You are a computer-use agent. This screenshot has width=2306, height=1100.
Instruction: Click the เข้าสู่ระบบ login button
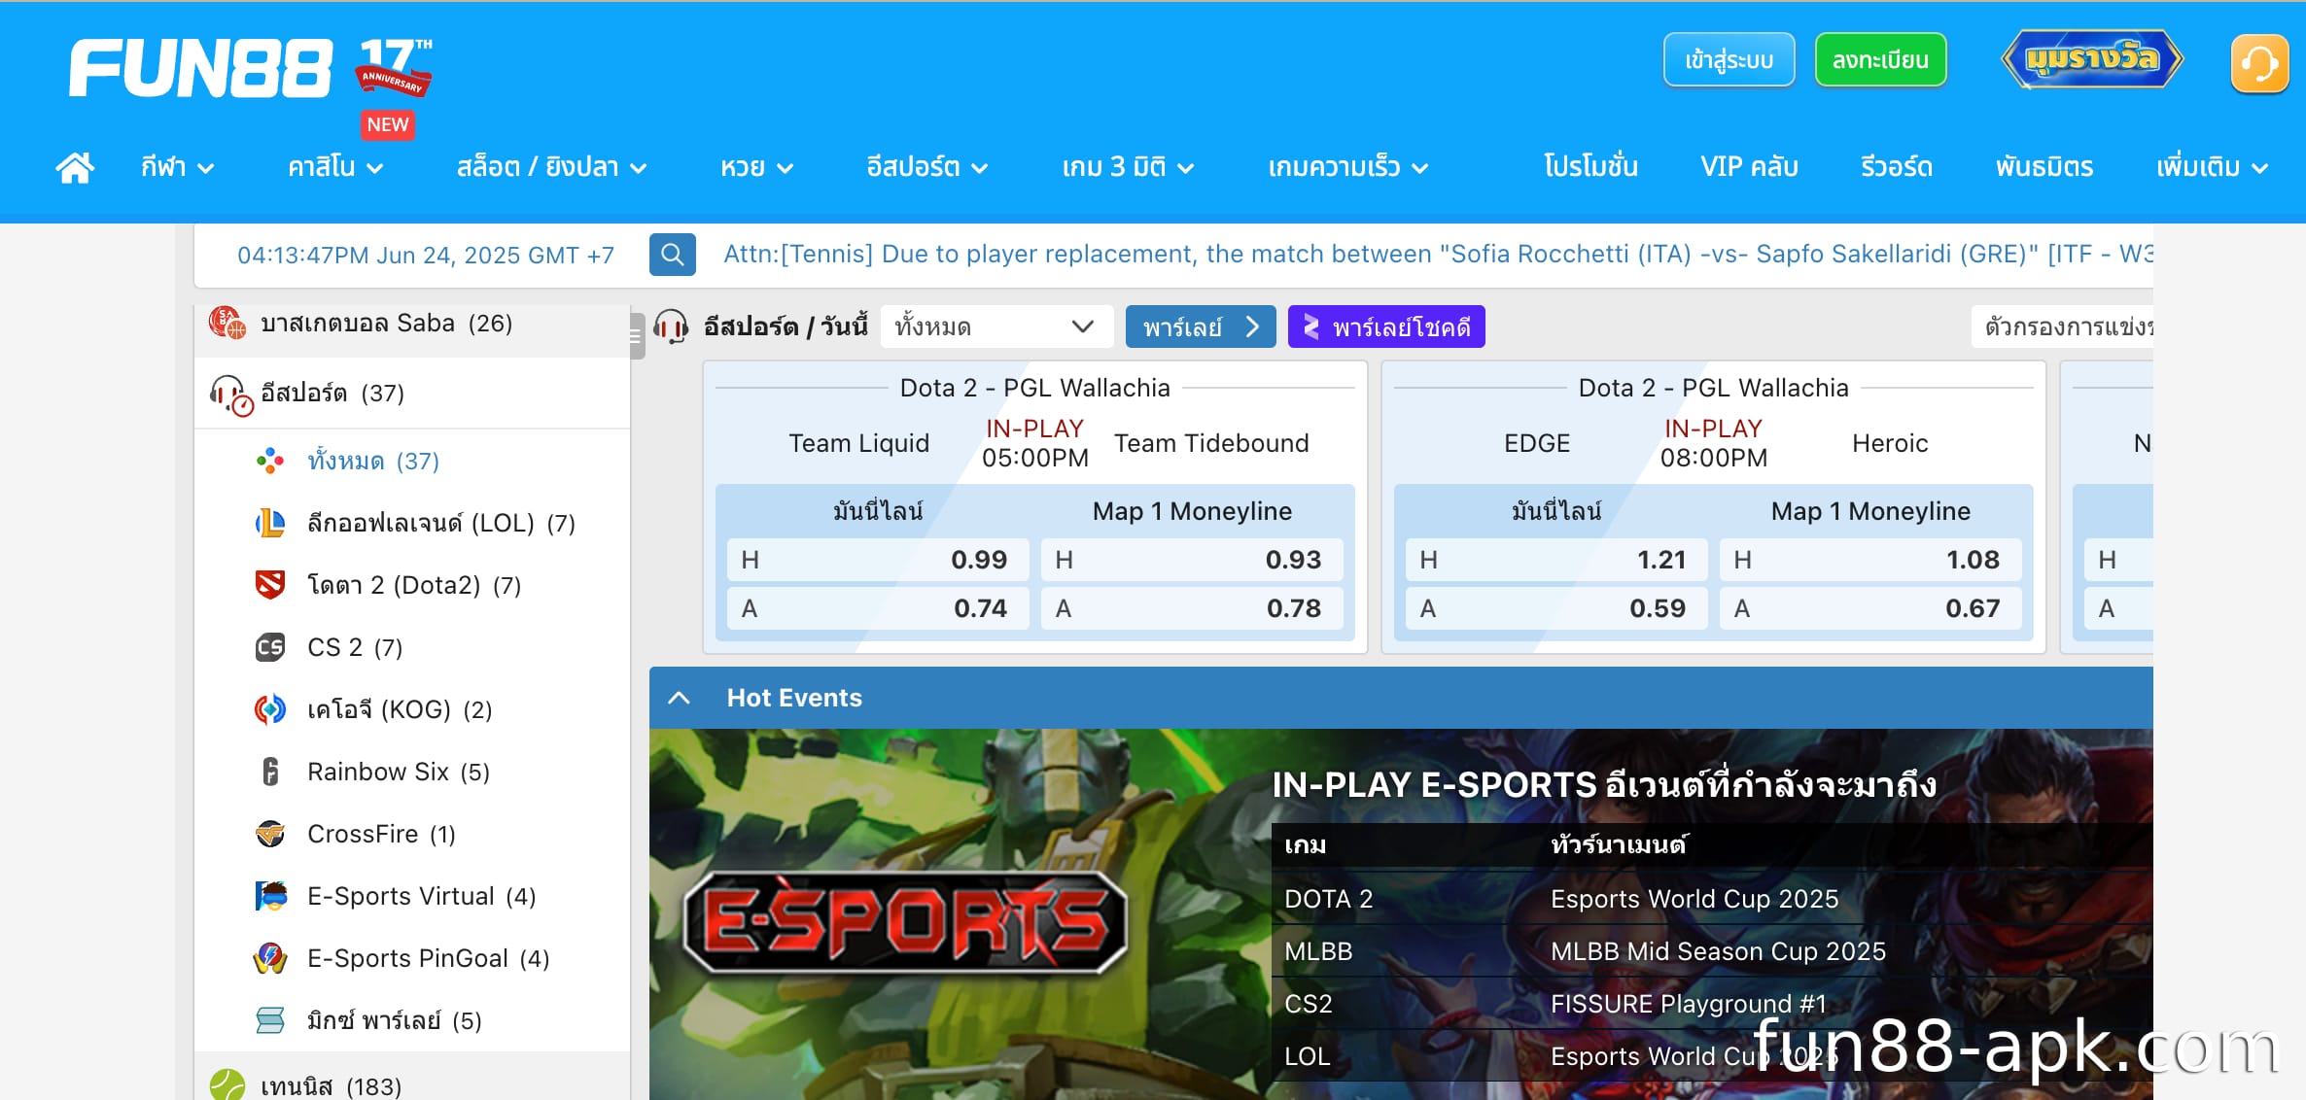[x=1729, y=60]
